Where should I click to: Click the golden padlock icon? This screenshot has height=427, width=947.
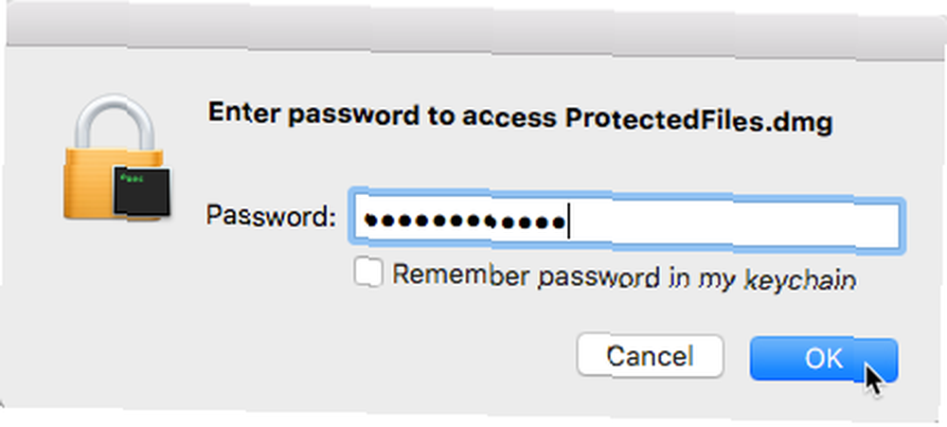pos(116,157)
